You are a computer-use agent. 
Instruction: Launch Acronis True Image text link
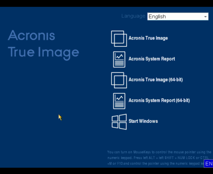148,38
